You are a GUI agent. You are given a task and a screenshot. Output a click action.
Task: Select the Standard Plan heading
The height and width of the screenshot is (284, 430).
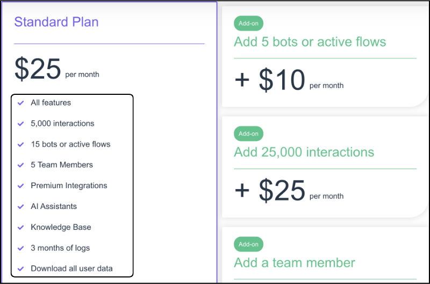click(56, 22)
